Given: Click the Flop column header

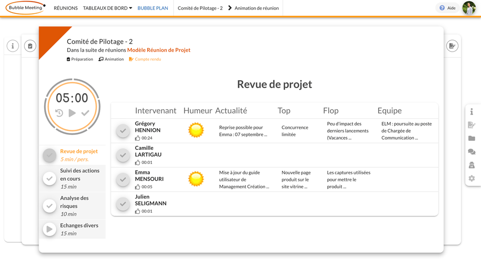Looking at the screenshot, I should click(331, 111).
